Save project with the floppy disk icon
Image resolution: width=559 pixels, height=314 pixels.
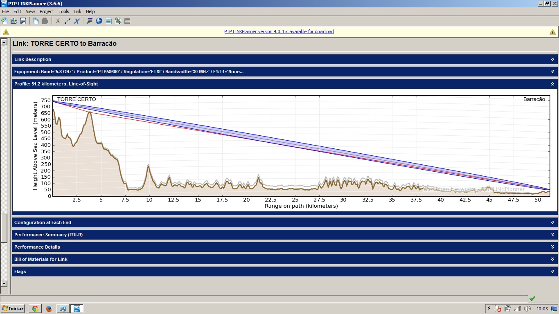23,21
